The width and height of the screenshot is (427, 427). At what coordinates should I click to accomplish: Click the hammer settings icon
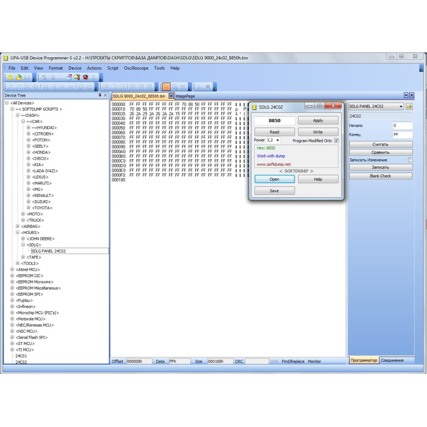click(77, 77)
